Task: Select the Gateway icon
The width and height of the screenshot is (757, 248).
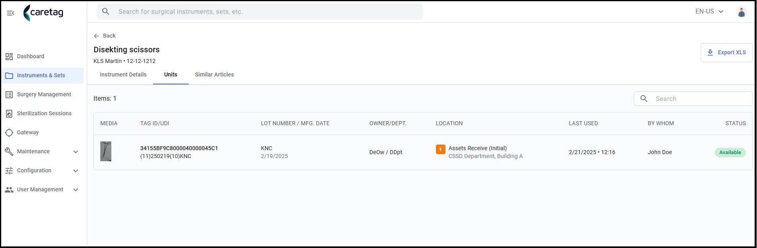Action: coord(9,133)
